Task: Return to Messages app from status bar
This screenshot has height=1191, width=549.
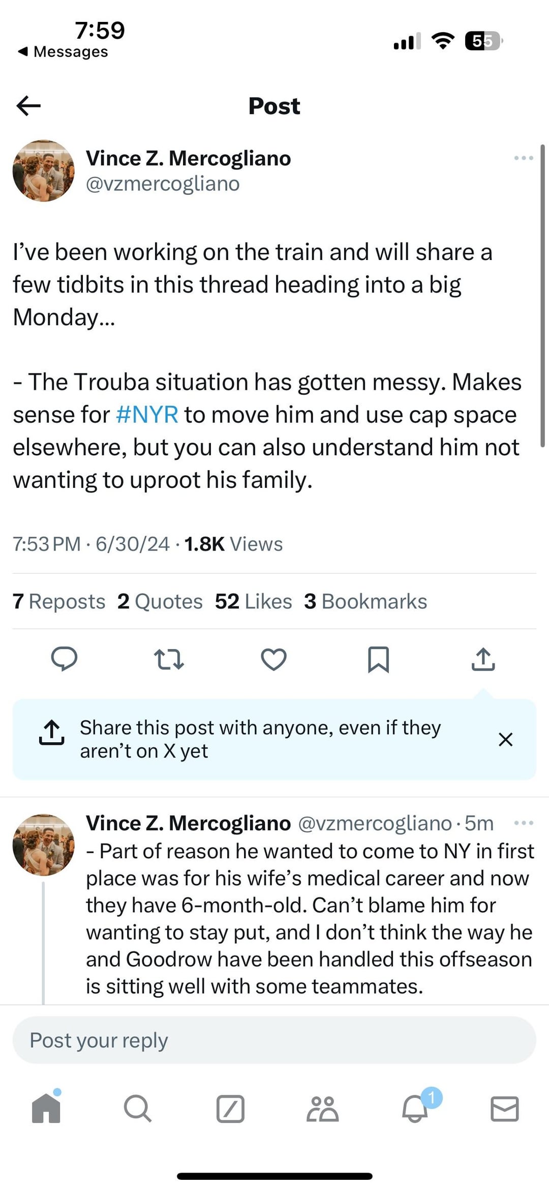Action: tap(63, 52)
